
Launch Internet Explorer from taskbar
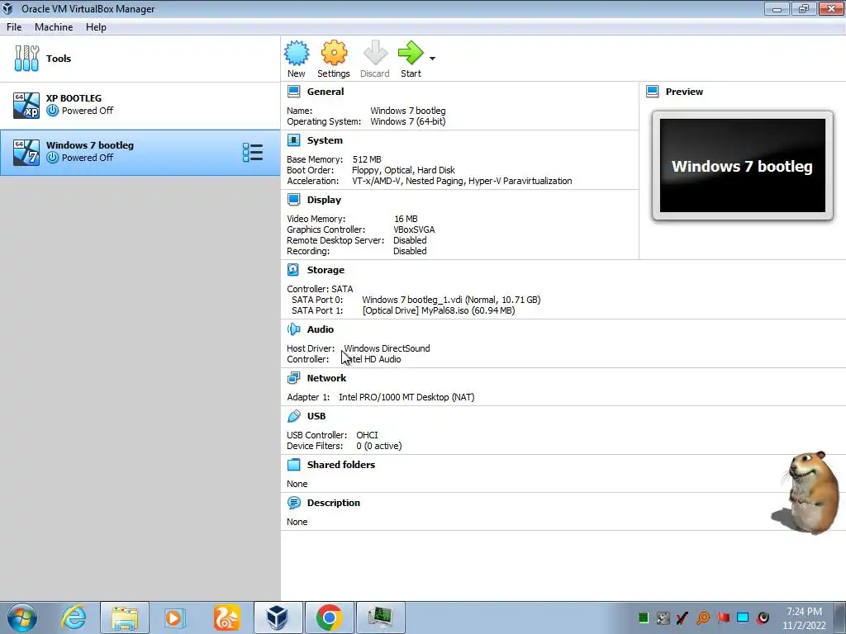click(74, 617)
